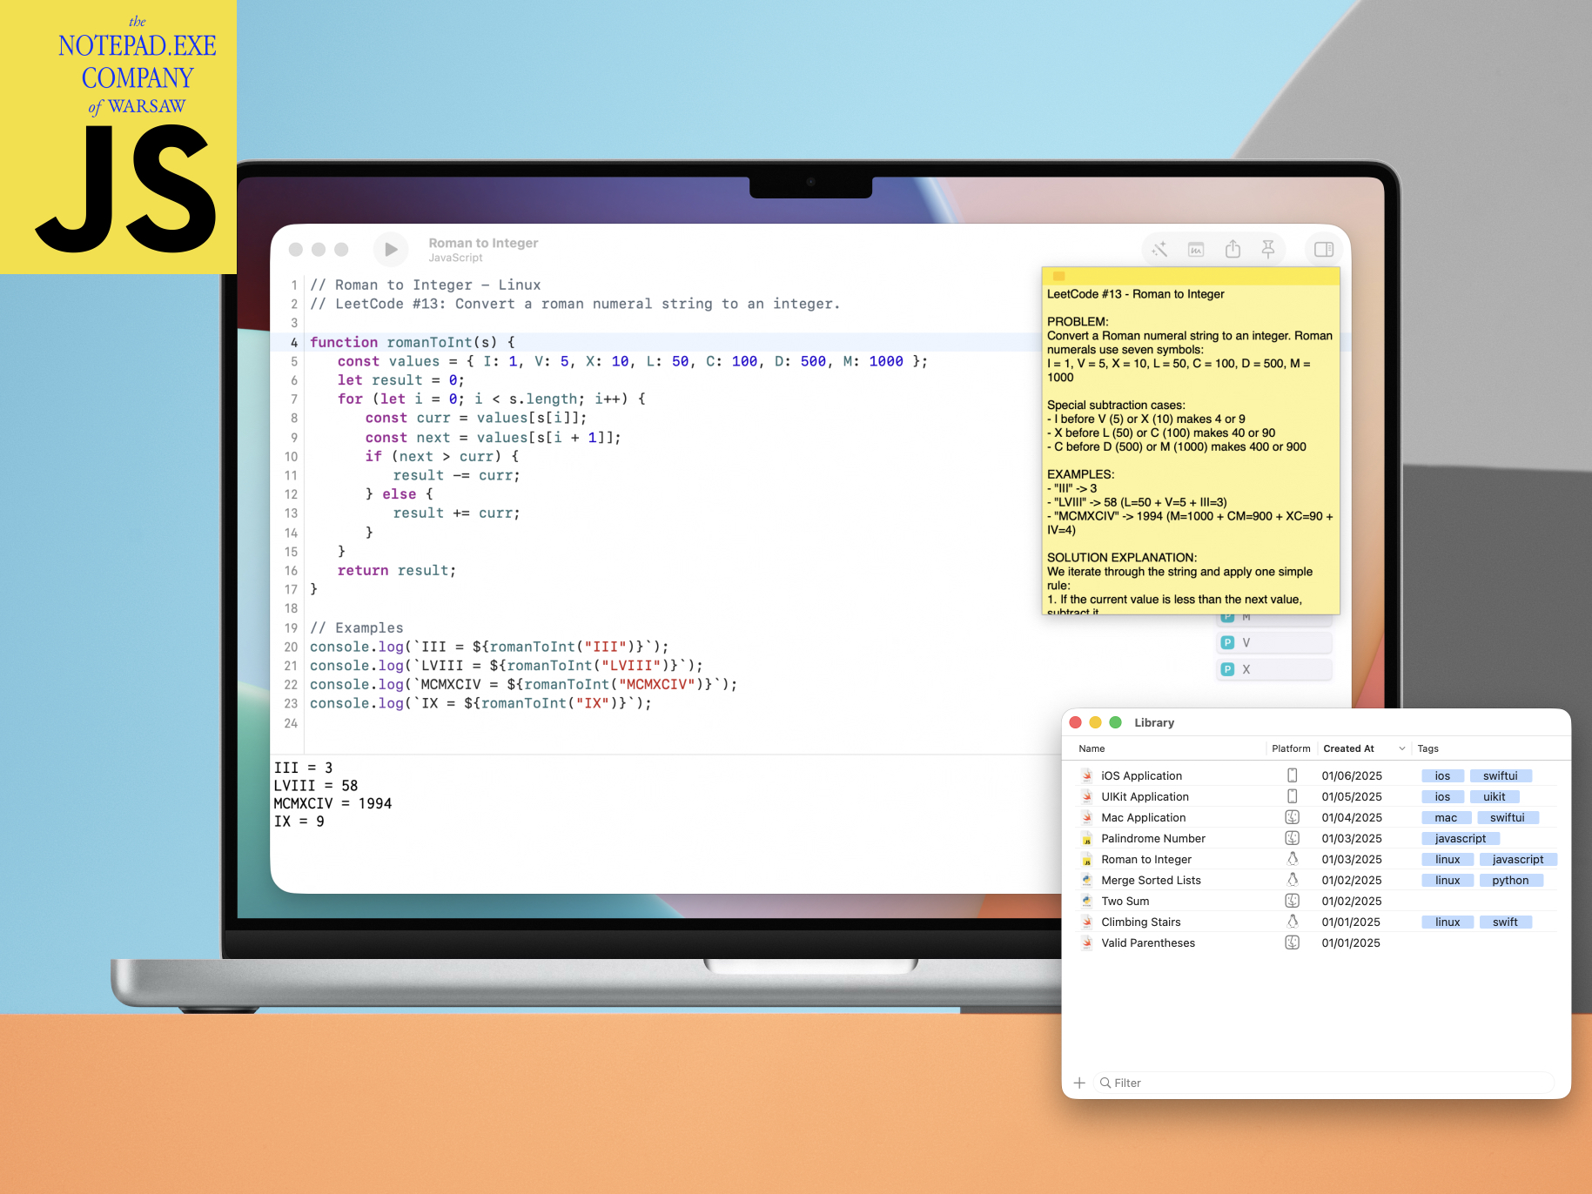
Task: Select the magic wand actions icon
Action: (x=1159, y=250)
